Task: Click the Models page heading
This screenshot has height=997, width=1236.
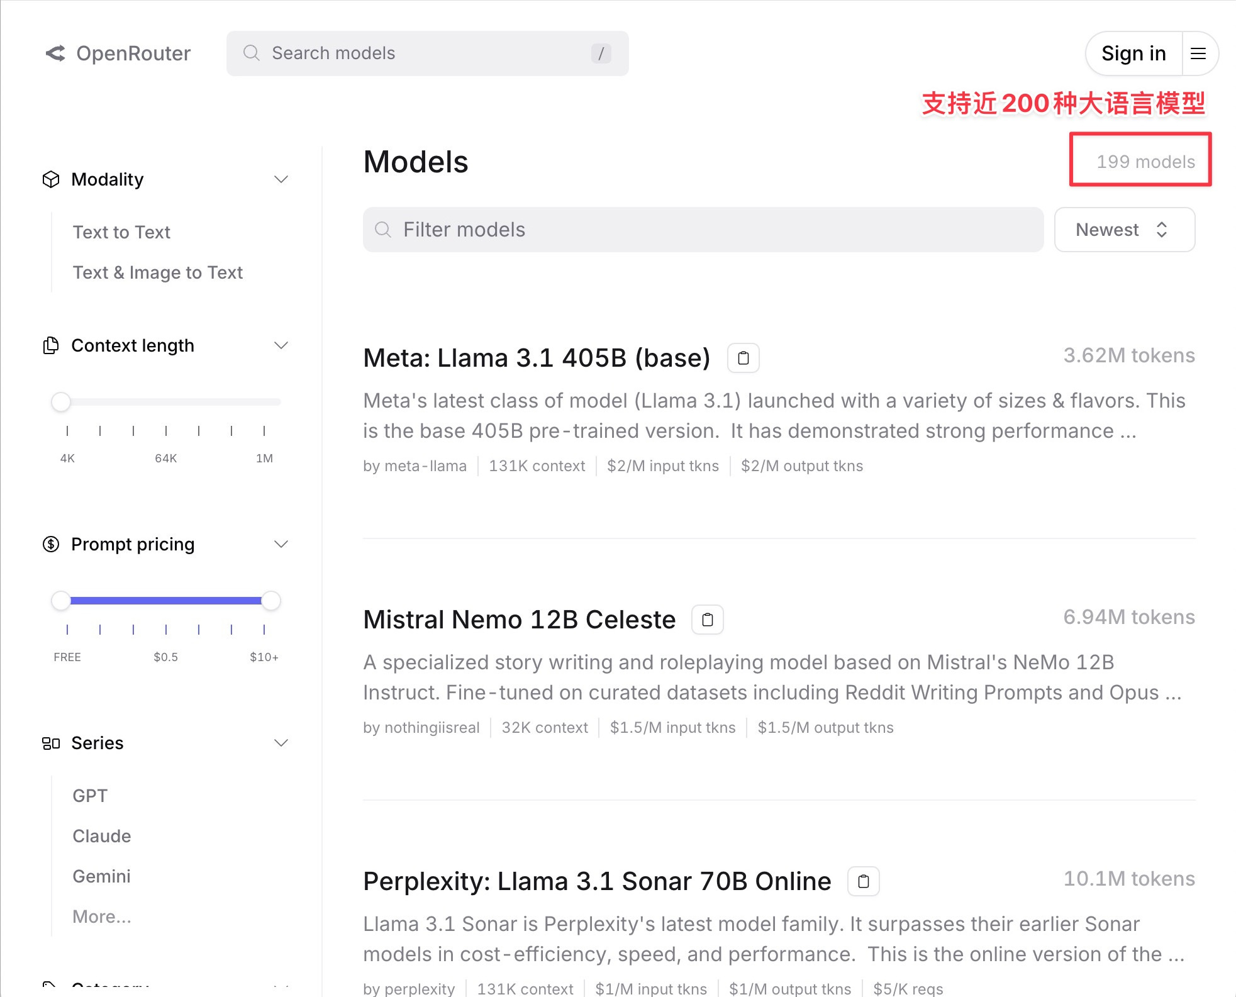Action: click(416, 162)
